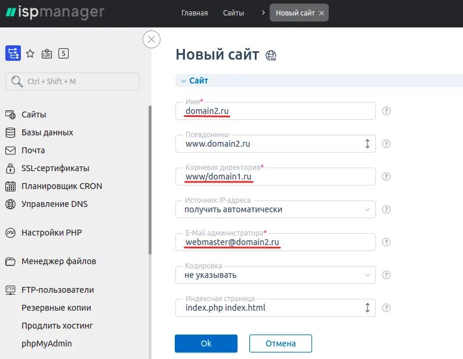Click the Имя input field
The height and width of the screenshot is (359, 463).
[276, 112]
